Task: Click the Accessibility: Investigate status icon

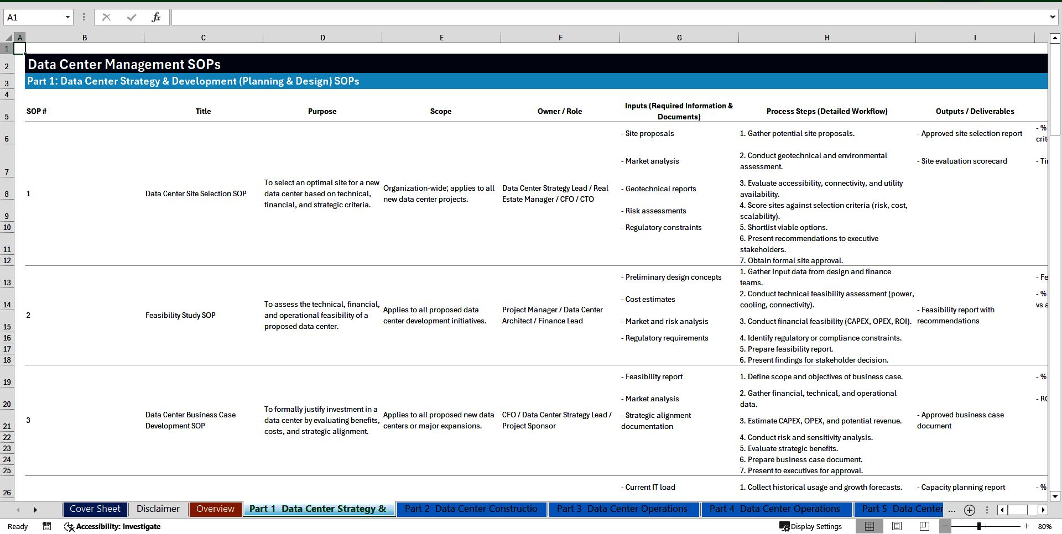Action: point(112,526)
